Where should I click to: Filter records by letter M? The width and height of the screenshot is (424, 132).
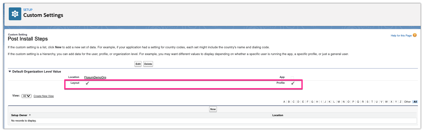[x=339, y=102]
